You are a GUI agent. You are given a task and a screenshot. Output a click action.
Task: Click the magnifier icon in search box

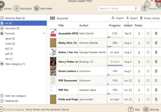[136, 8]
